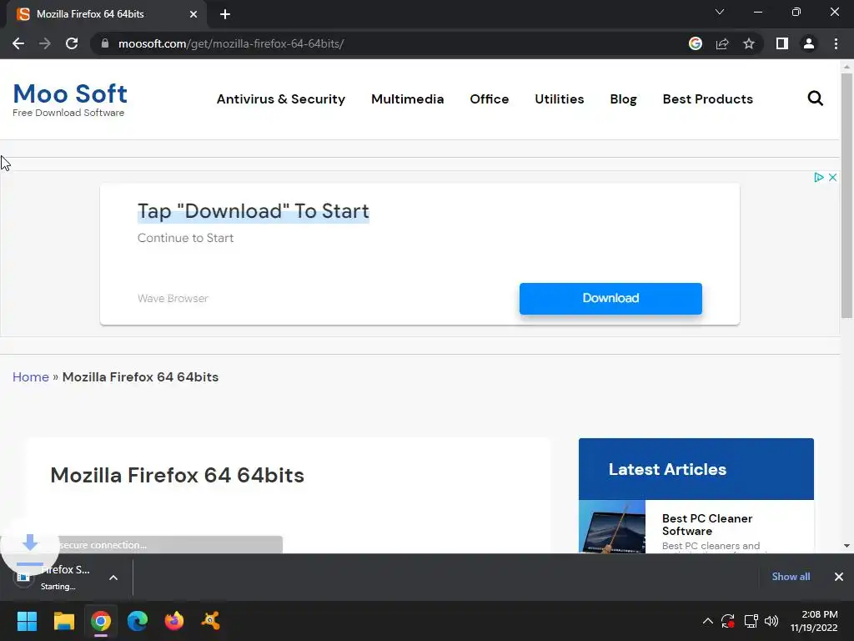854x641 pixels.
Task: Open the Blog menu item
Action: coord(623,99)
